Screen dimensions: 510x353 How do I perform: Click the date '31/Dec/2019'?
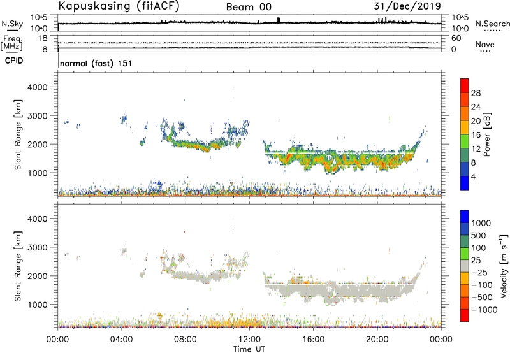pyautogui.click(x=407, y=6)
